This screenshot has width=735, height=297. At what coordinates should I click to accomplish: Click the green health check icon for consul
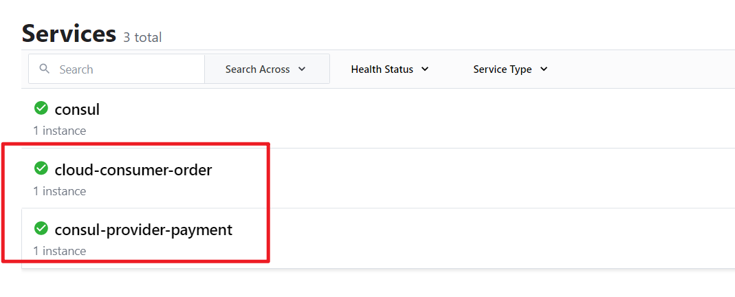(41, 108)
